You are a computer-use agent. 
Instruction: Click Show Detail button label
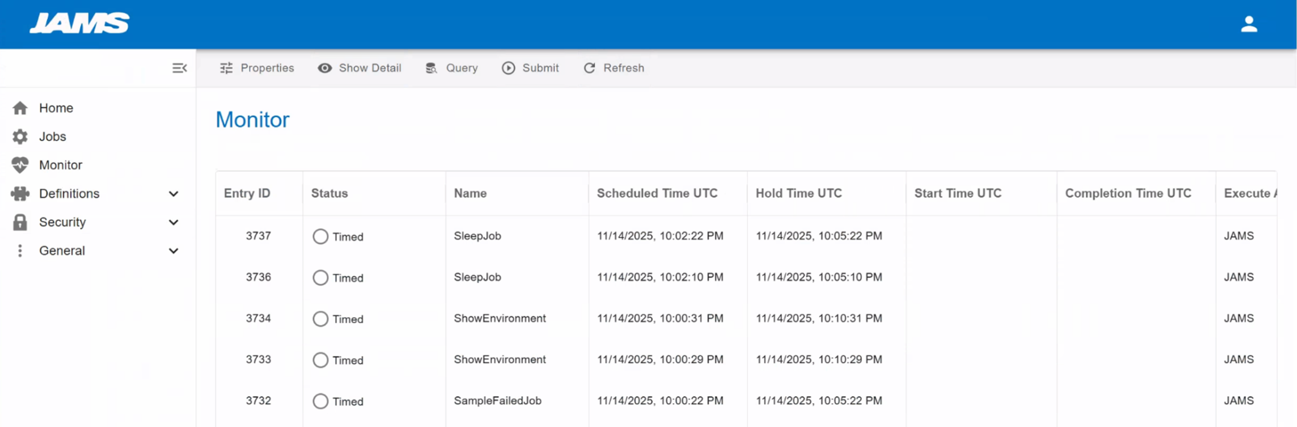pyautogui.click(x=370, y=68)
